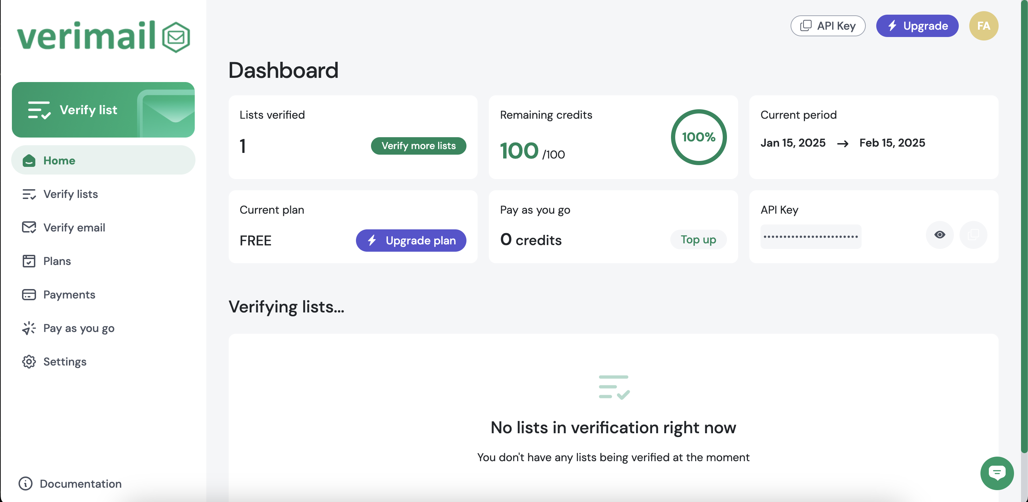This screenshot has height=502, width=1028.
Task: Click the large Verify list button
Action: (103, 110)
